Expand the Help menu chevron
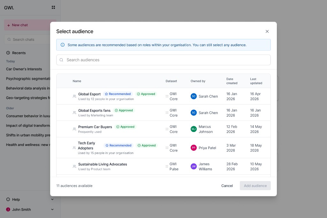327x218 pixels. 52,199
